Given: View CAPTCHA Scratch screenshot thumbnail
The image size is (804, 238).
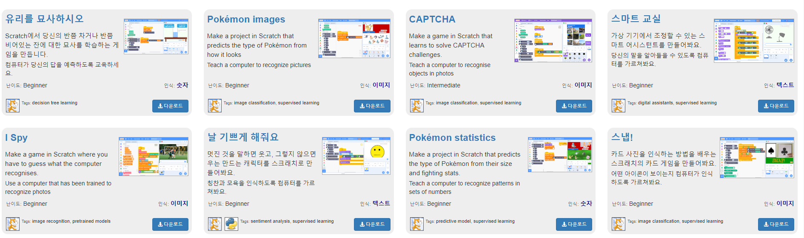Looking at the screenshot, I should 553,40.
